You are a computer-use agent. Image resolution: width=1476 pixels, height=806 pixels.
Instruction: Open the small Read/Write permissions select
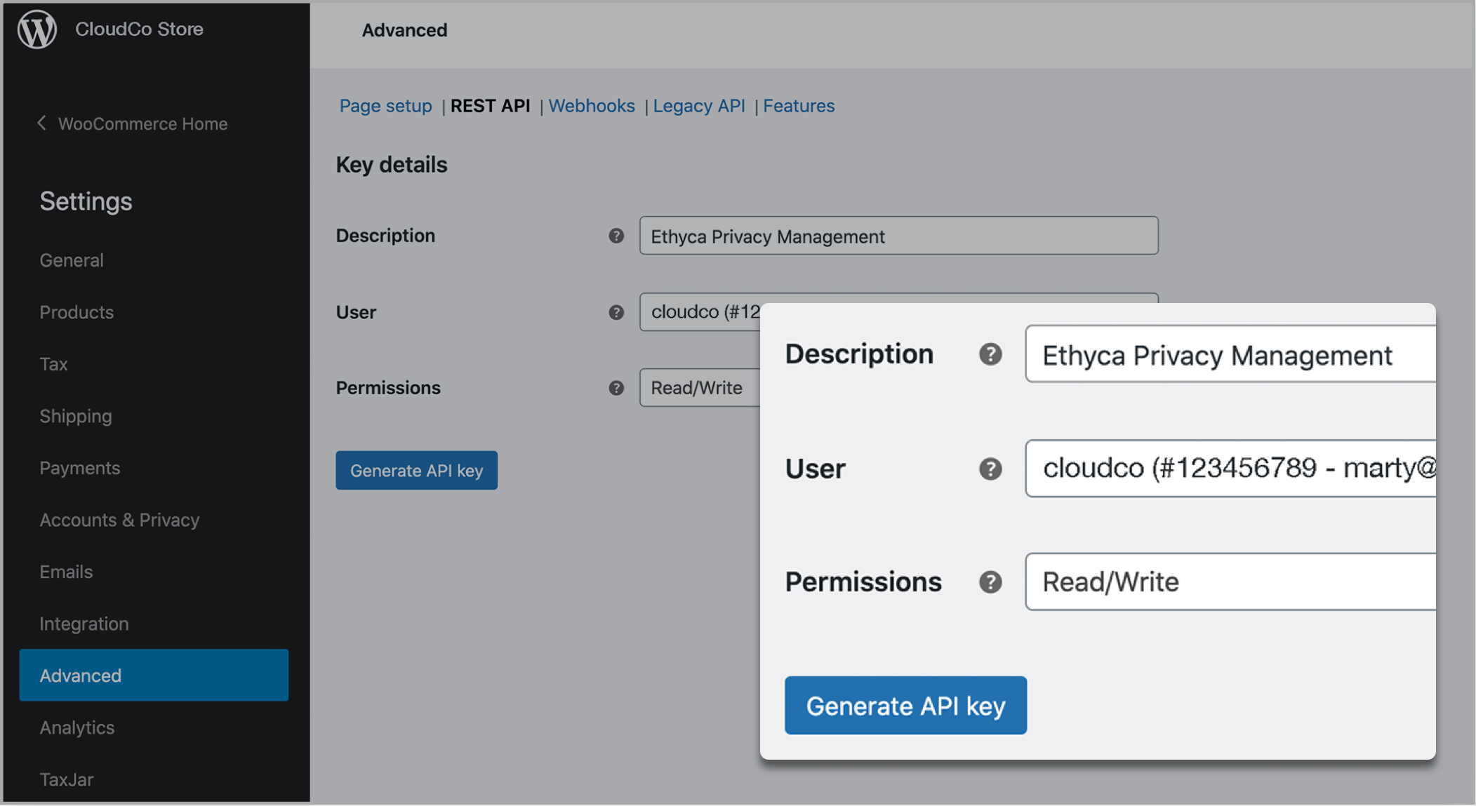point(698,388)
